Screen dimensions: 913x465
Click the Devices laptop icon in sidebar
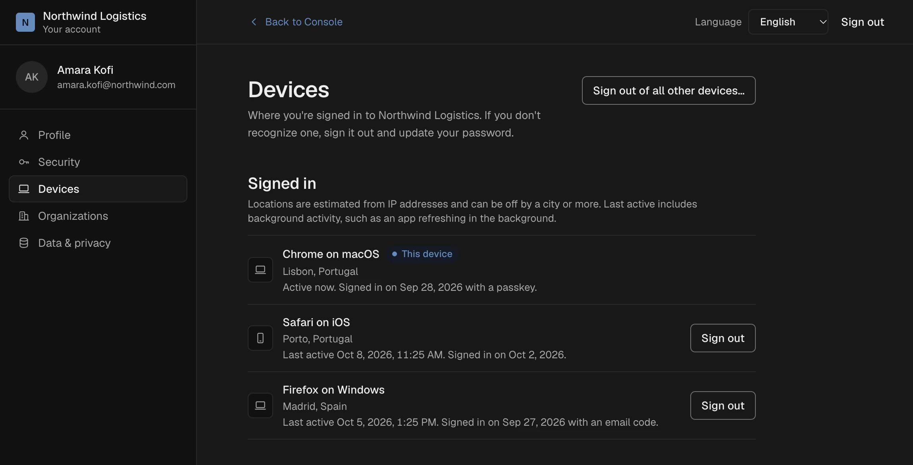point(24,189)
